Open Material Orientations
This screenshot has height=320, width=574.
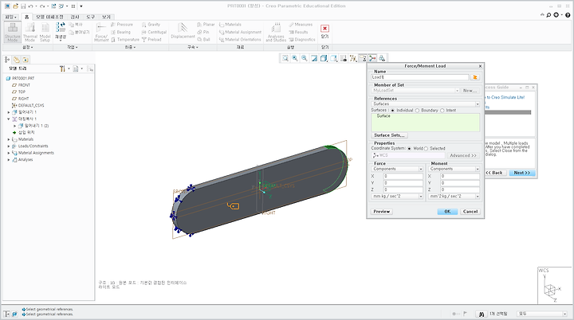tap(240, 40)
